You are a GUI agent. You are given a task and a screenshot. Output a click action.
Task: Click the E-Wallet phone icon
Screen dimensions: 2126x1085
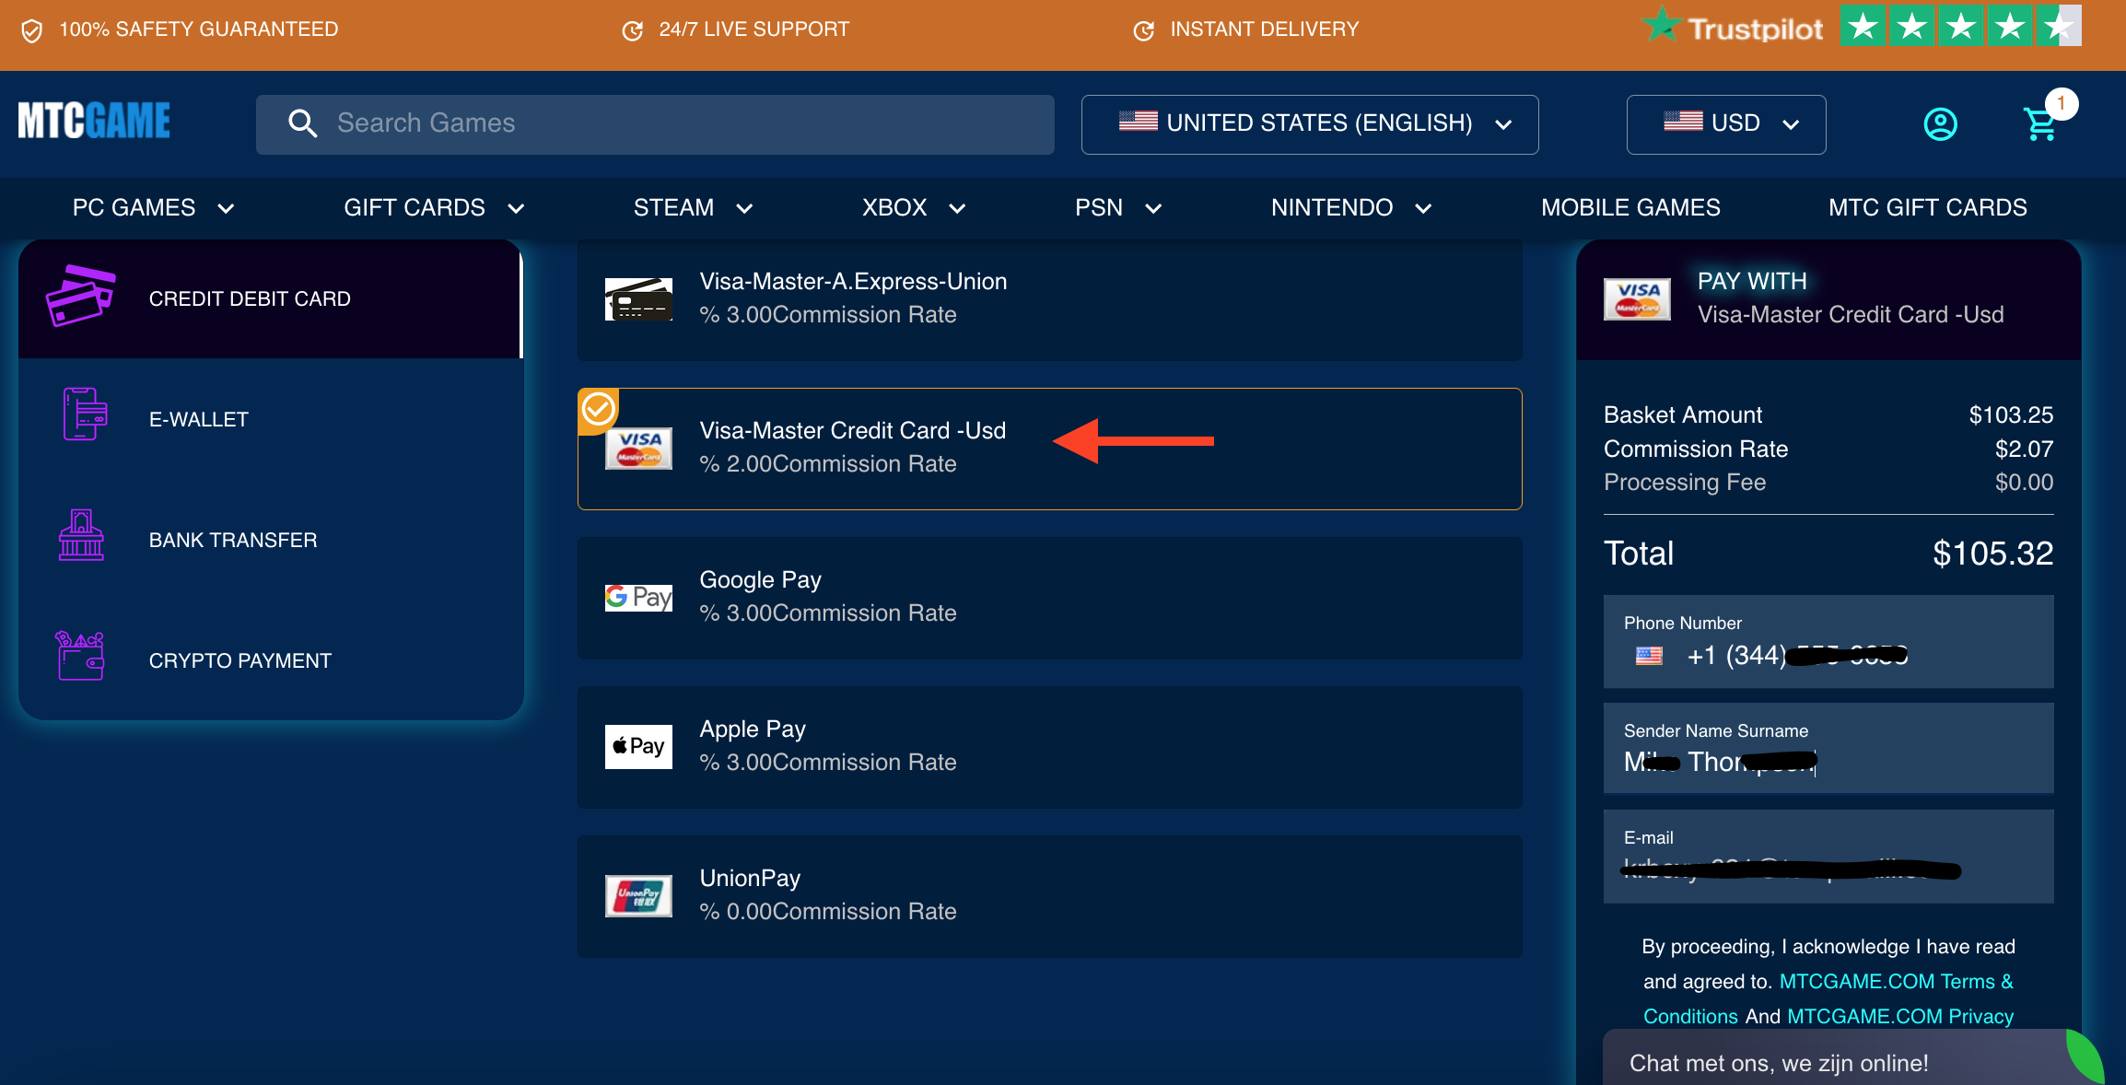click(x=85, y=414)
